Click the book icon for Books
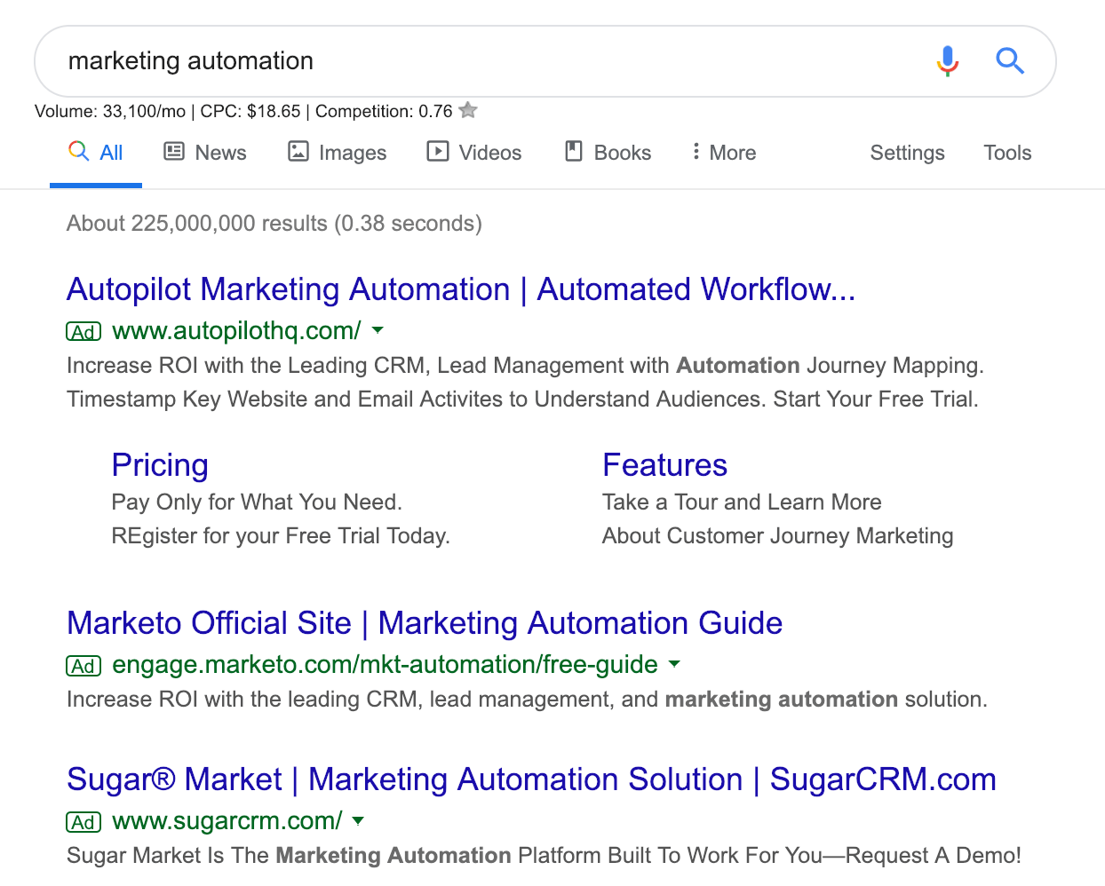Image resolution: width=1105 pixels, height=886 pixels. 574,152
